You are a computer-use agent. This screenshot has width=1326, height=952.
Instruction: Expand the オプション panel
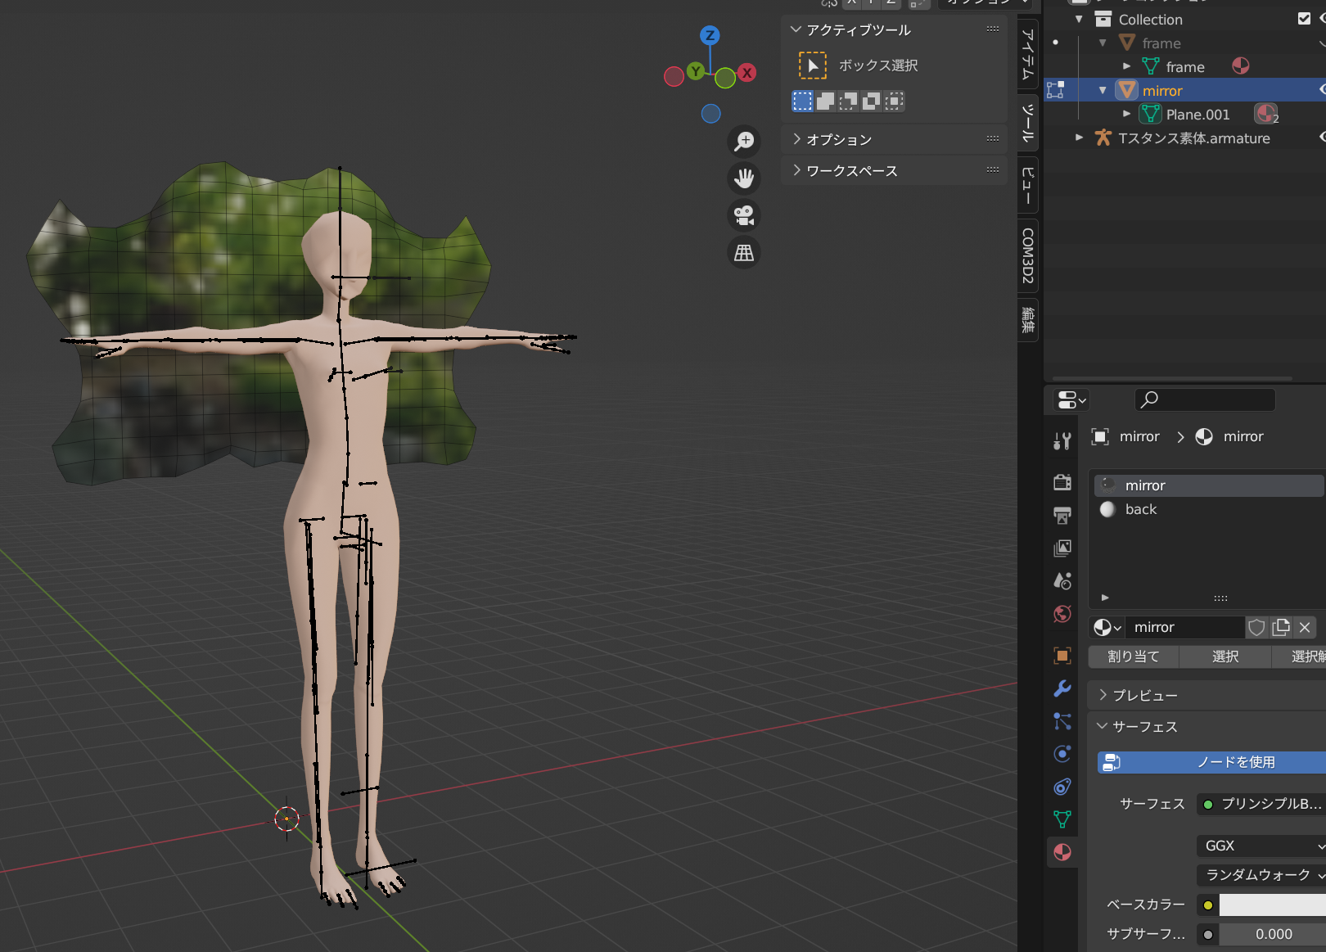pos(839,140)
